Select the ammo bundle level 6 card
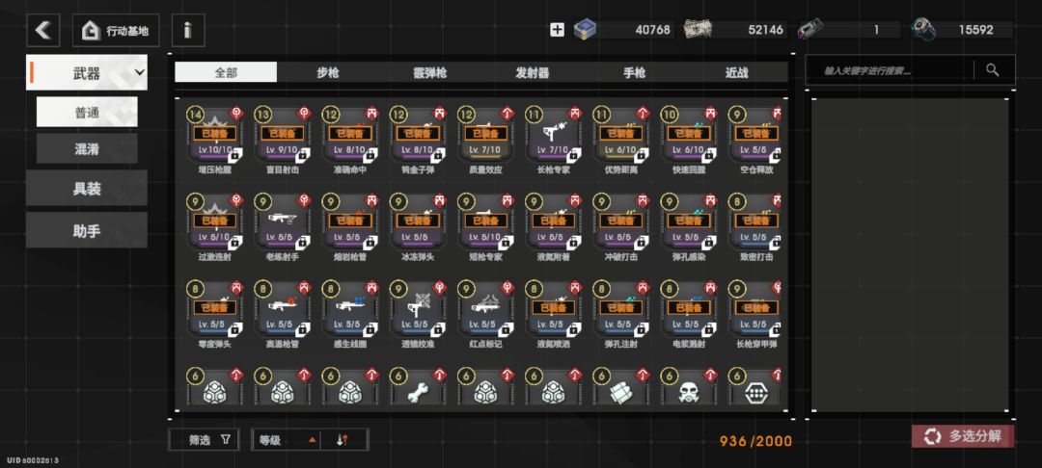 coord(621,386)
